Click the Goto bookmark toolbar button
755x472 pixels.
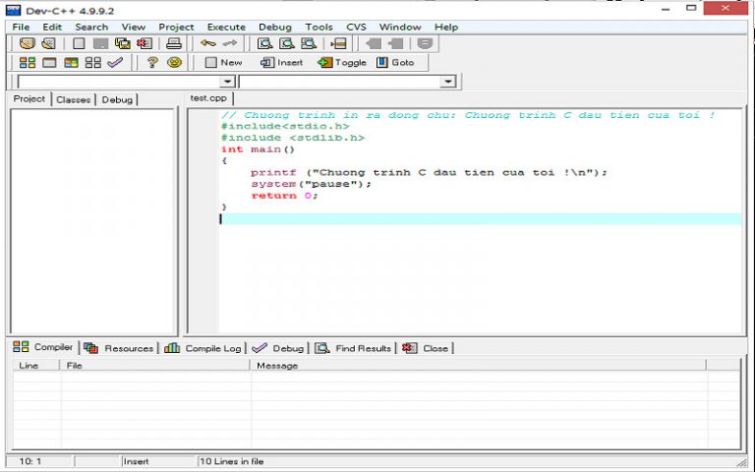(394, 62)
